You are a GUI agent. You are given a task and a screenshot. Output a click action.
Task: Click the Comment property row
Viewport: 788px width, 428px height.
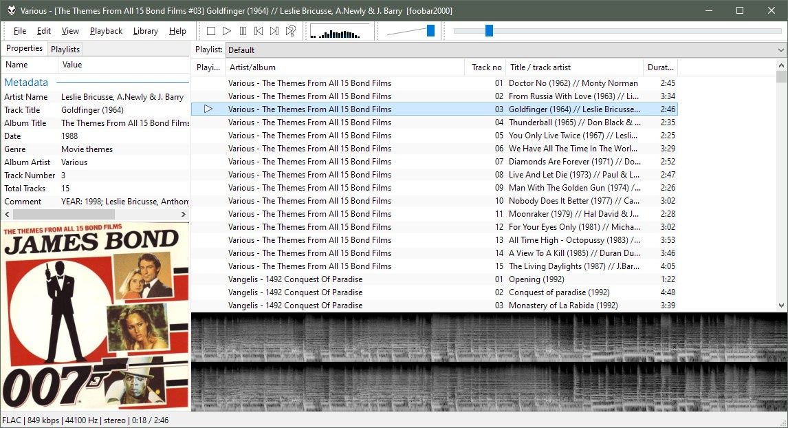pos(96,202)
